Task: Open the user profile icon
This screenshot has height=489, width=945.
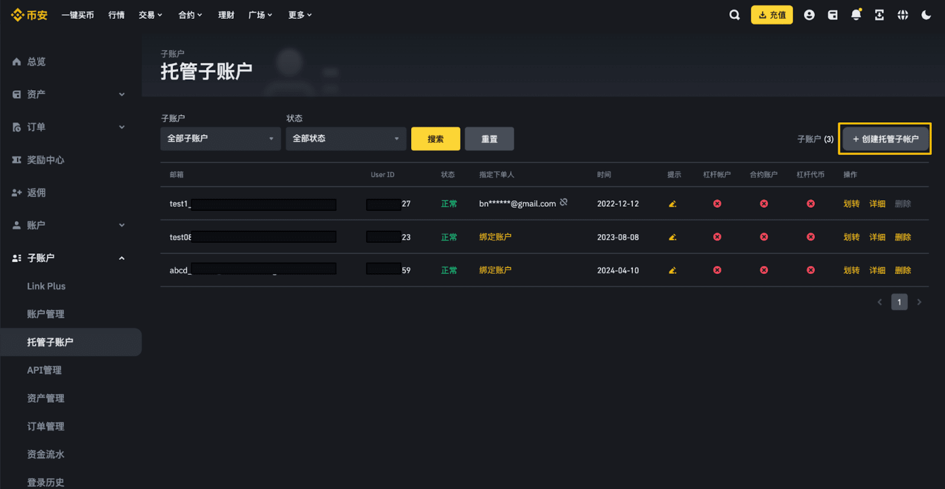Action: (x=809, y=15)
